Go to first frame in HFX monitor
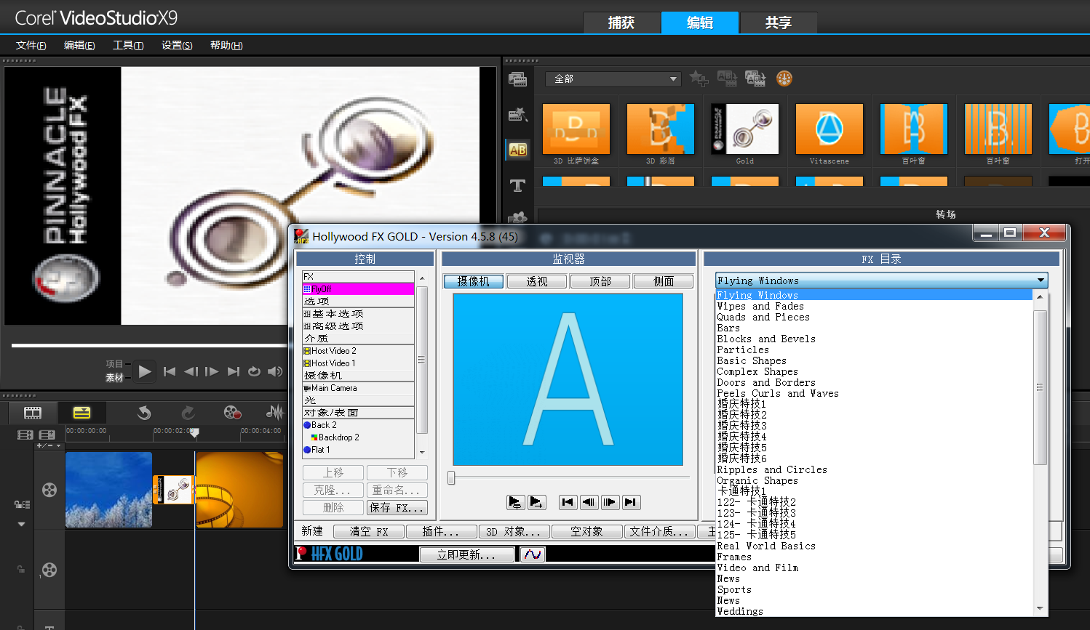The height and width of the screenshot is (630, 1090). tap(568, 502)
